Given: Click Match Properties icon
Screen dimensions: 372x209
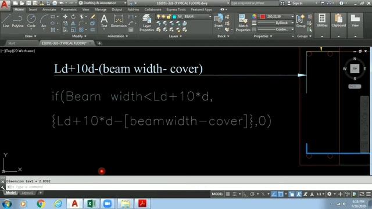Looking at the screenshot, I should [243, 23].
